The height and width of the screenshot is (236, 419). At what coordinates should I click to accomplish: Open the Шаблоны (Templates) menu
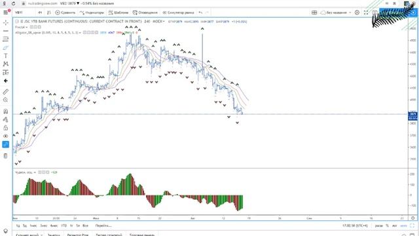[x=118, y=12]
